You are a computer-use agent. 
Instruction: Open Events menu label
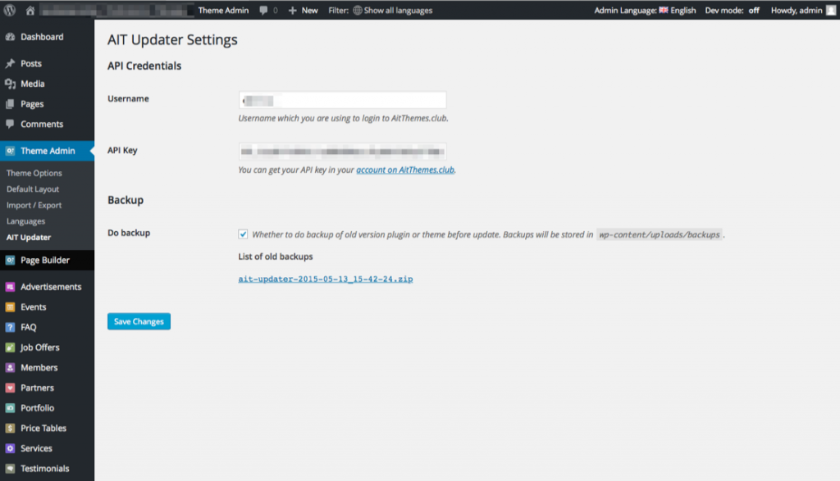tap(33, 307)
